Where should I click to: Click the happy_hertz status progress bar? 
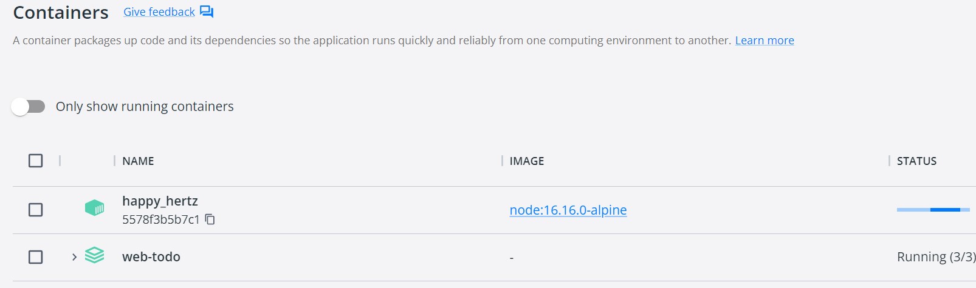tap(933, 210)
